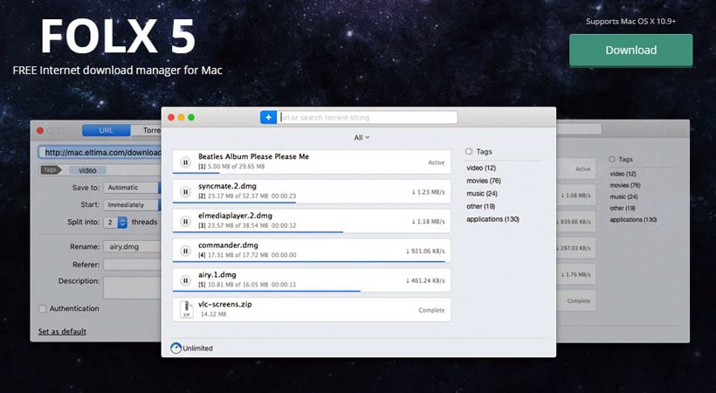Switch to the Torrent tab in rear window
Viewport: 716px width, 393px height.
coord(147,130)
